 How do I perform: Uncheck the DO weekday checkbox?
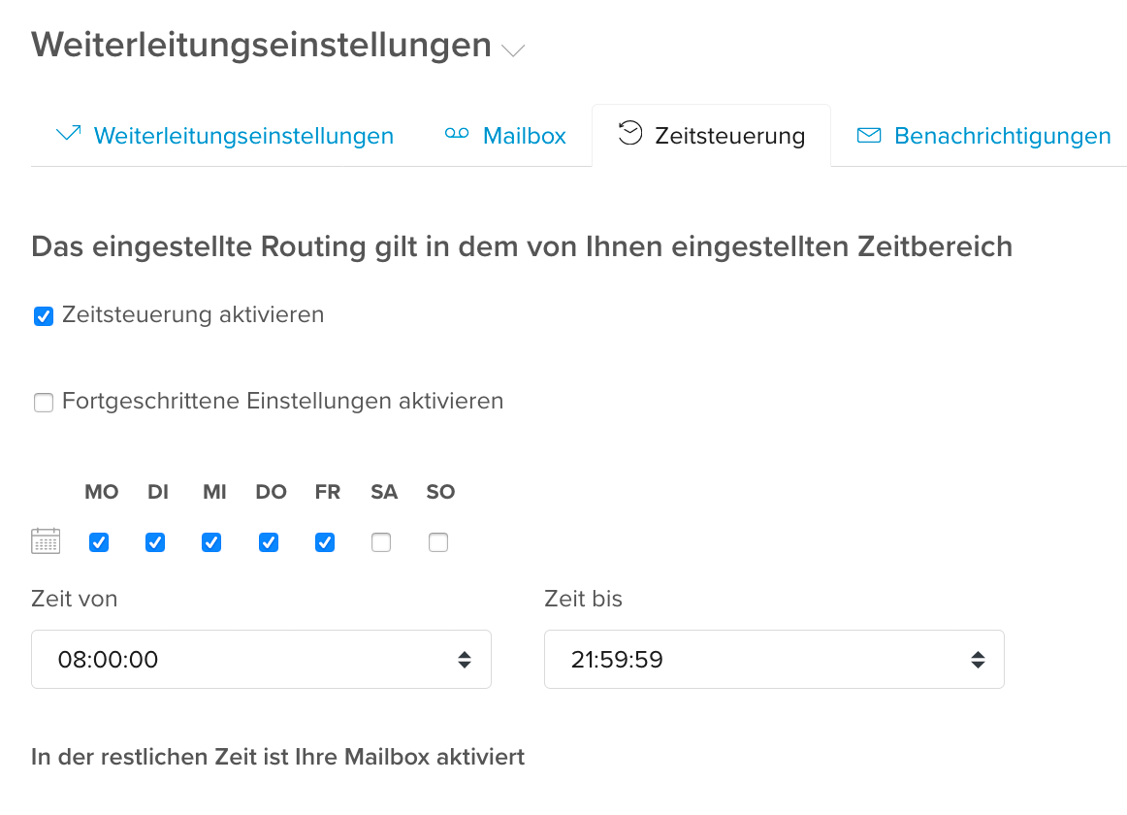(x=269, y=541)
